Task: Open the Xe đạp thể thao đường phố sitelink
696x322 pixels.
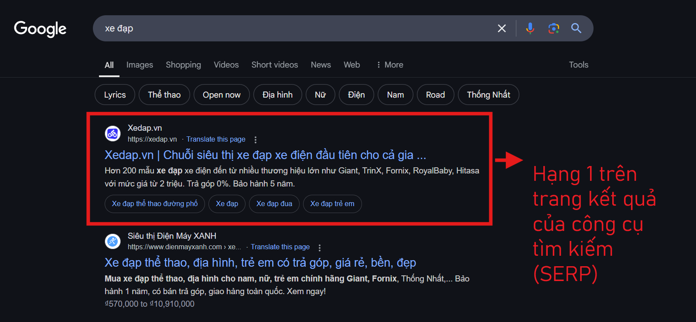Action: pos(155,204)
